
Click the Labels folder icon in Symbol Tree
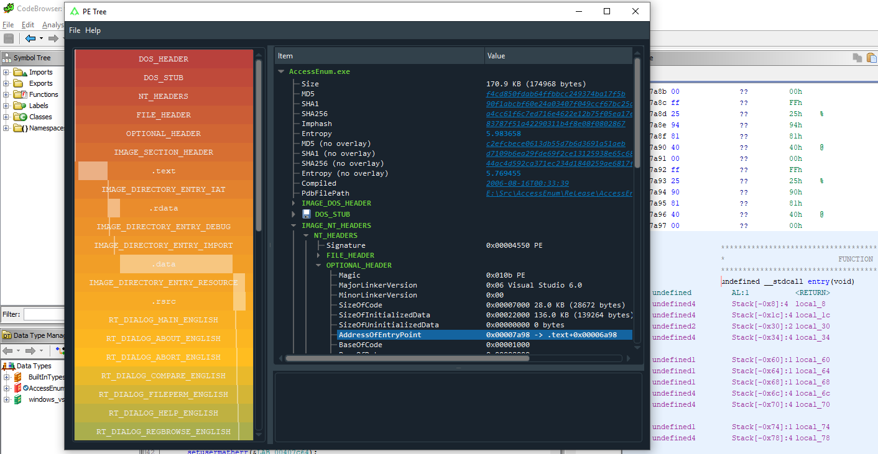[x=20, y=106]
